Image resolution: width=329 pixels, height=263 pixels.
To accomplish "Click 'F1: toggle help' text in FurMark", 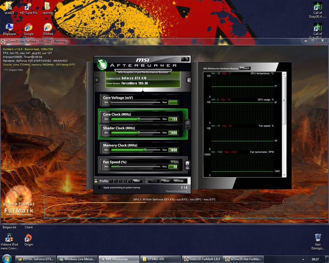I will [x=14, y=70].
